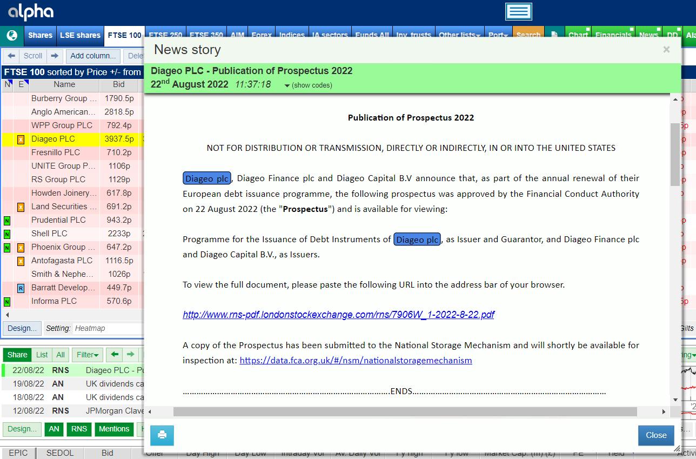Go to previous news with green left arrow
The image size is (696, 459).
[114, 355]
